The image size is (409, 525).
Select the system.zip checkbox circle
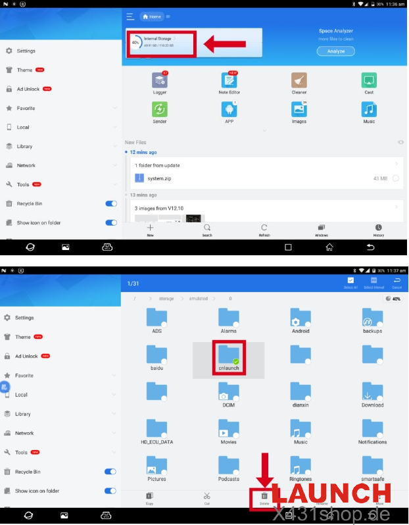(x=395, y=178)
